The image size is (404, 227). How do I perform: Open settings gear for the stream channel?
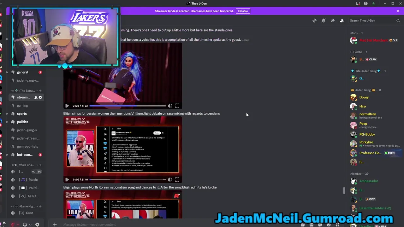tap(40, 97)
